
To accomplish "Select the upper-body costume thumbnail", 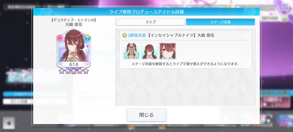I will pyautogui.click(x=150, y=51).
